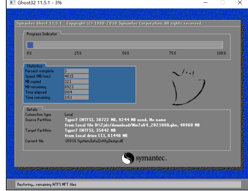Click the 'MB copied' label
Image resolution: width=248 pixels, height=191 pixels.
33,82
